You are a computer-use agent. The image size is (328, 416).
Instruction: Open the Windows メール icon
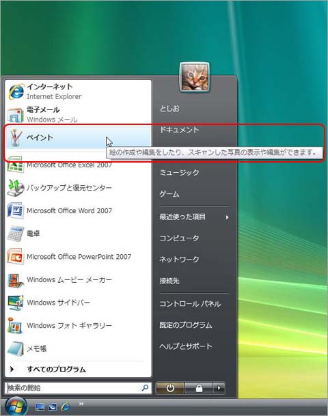point(16,115)
